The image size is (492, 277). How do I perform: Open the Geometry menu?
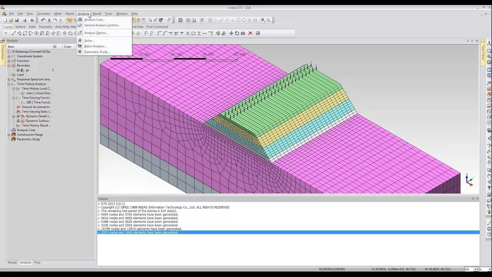[43, 13]
